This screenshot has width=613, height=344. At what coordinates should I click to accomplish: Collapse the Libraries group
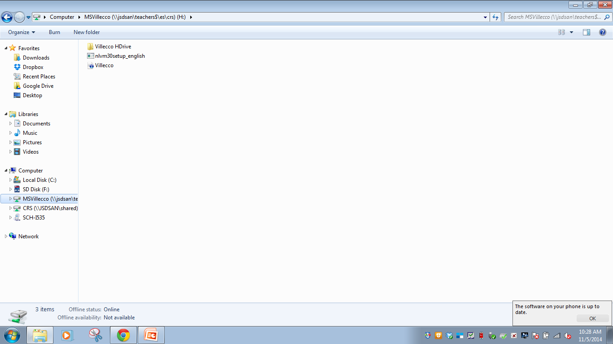5,114
